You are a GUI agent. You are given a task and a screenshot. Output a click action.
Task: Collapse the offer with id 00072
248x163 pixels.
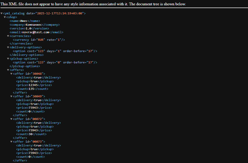11,119
